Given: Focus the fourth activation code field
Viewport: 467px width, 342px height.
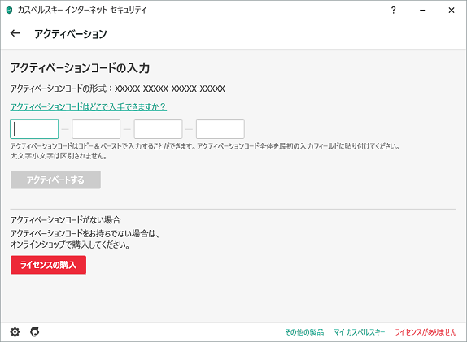Looking at the screenshot, I should (x=220, y=129).
